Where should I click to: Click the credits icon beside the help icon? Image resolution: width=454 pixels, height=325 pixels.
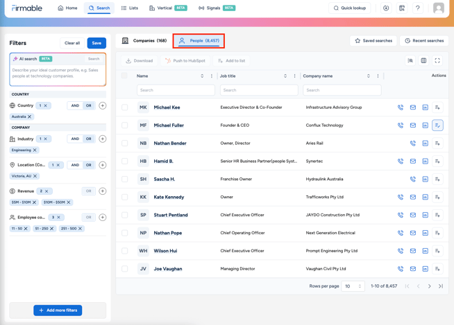[402, 8]
